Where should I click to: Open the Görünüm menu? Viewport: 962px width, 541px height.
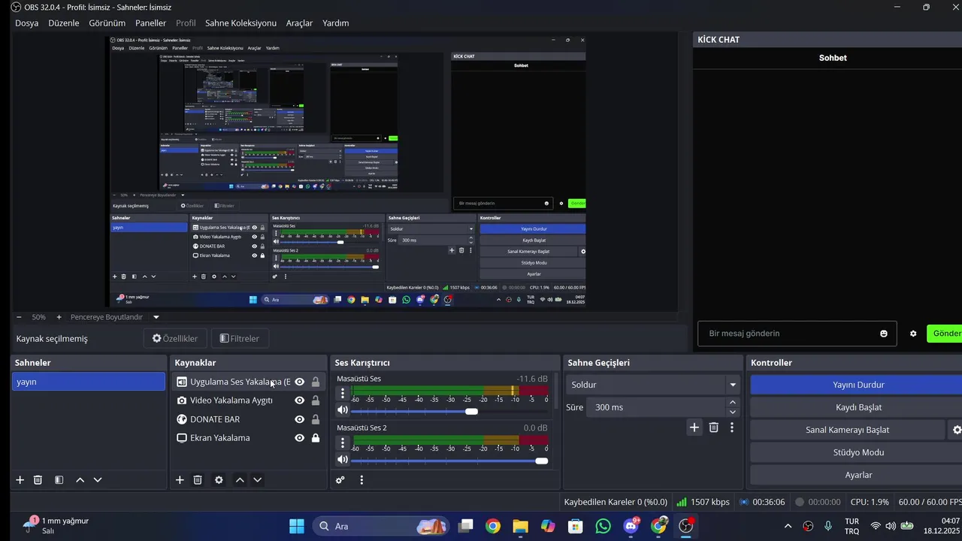coord(107,23)
